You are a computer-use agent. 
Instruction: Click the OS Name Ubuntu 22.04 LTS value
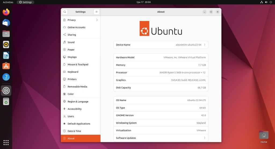[196, 100]
